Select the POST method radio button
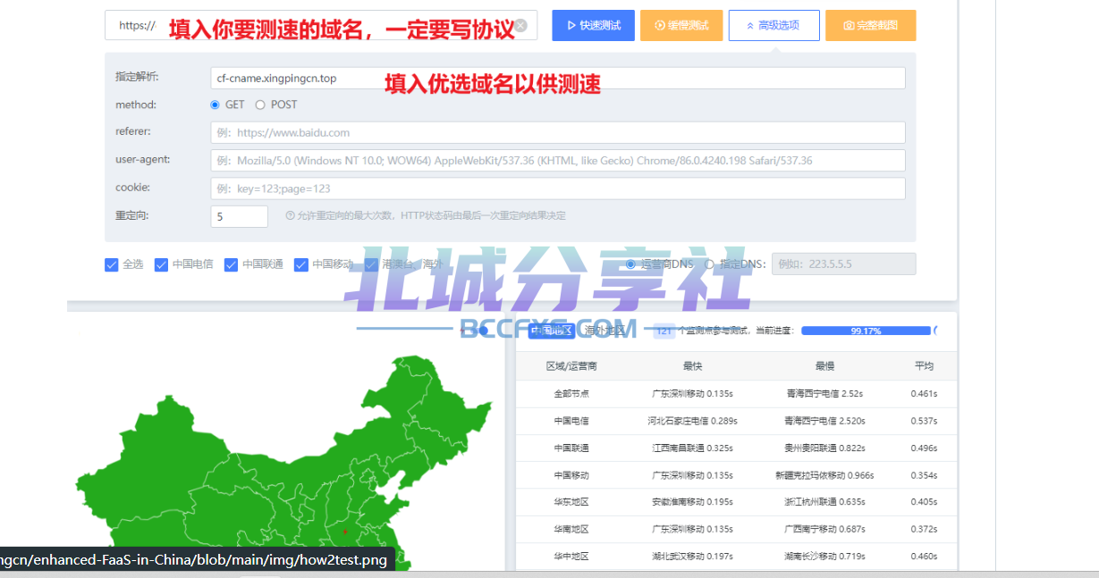This screenshot has width=1099, height=578. (260, 105)
